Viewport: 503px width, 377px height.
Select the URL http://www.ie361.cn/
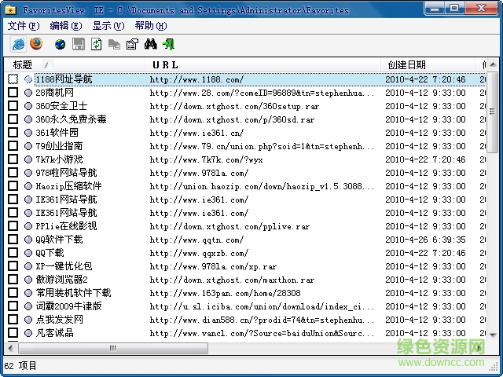pos(196,133)
